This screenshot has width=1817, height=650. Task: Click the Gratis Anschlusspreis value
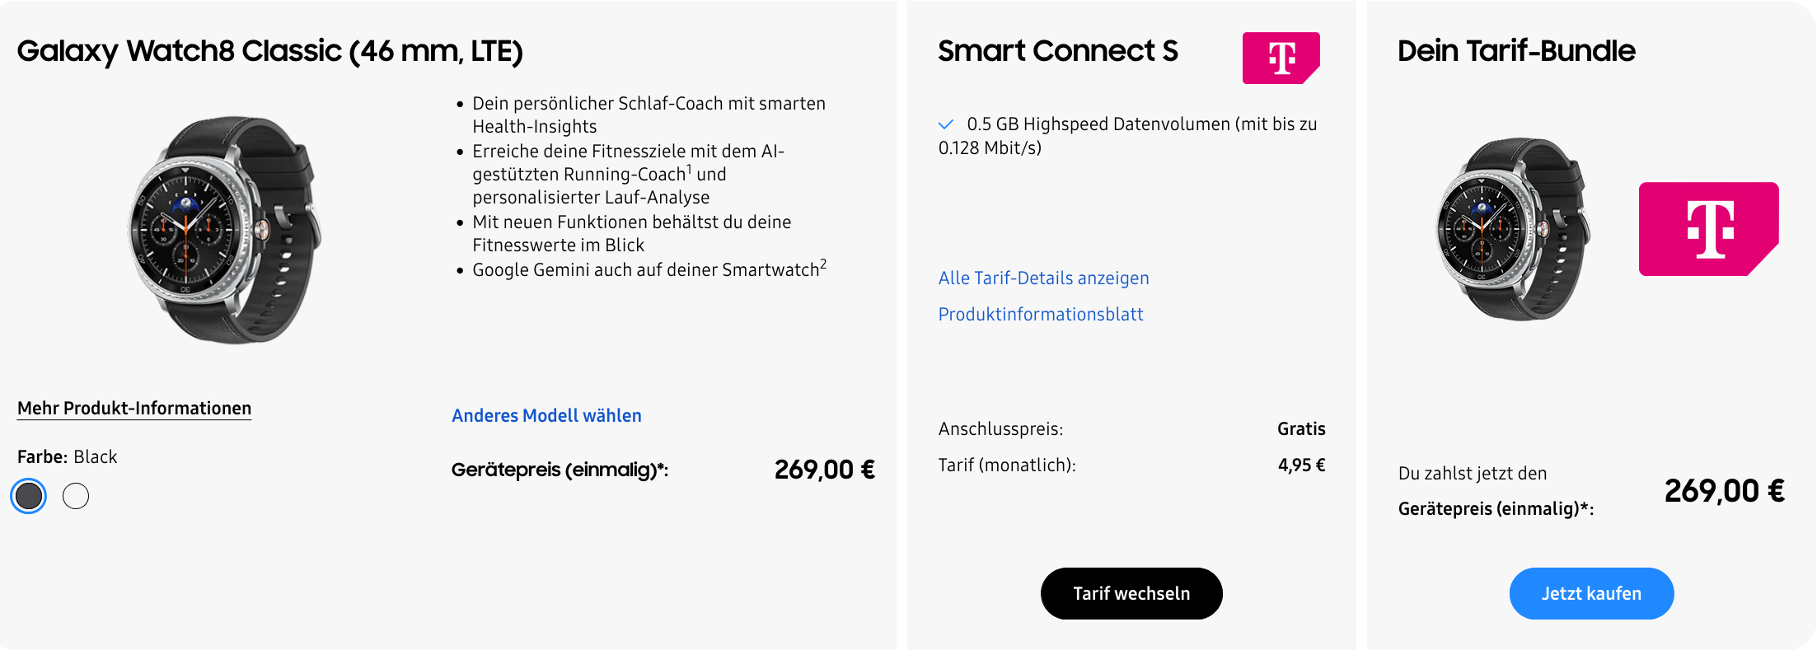point(1301,428)
